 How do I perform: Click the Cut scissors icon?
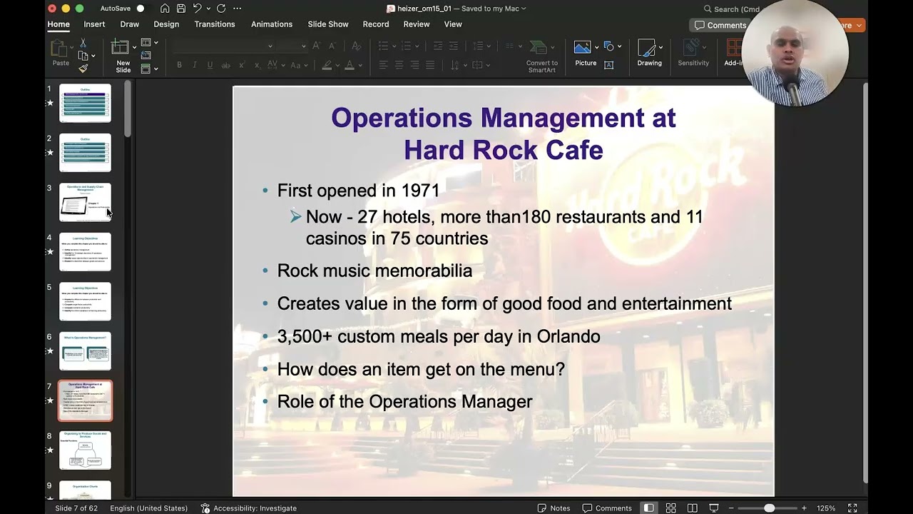[83, 43]
